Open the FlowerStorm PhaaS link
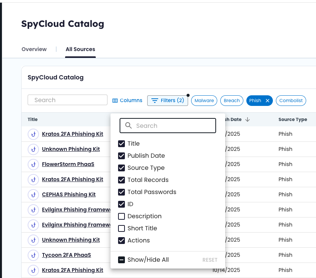The width and height of the screenshot is (316, 278). point(68,164)
